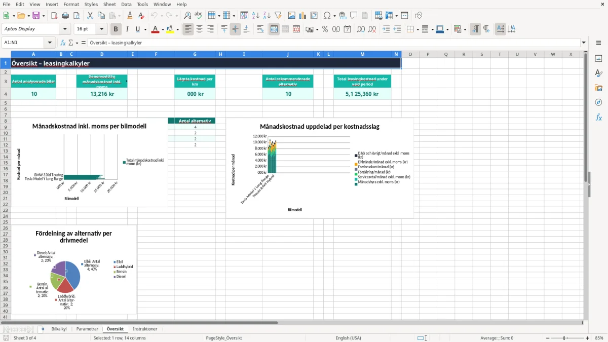This screenshot has width=608, height=342.
Task: Toggle Merge and Center Cells
Action: click(x=274, y=29)
